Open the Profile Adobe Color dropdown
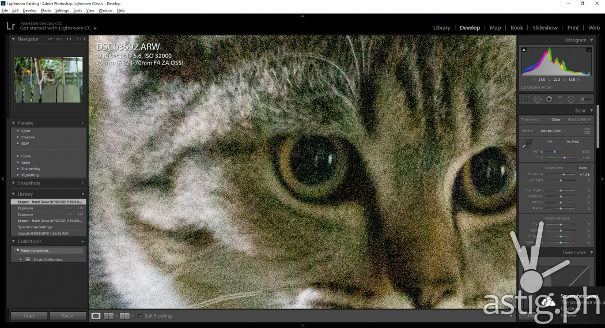Viewport: 605px width, 328px height. [553, 131]
